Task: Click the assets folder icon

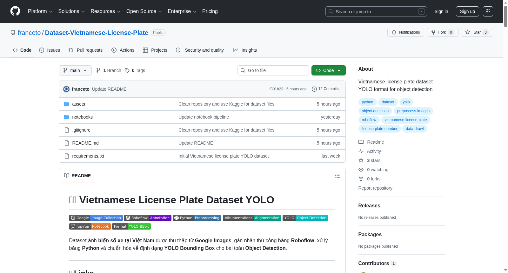Action: (x=67, y=104)
